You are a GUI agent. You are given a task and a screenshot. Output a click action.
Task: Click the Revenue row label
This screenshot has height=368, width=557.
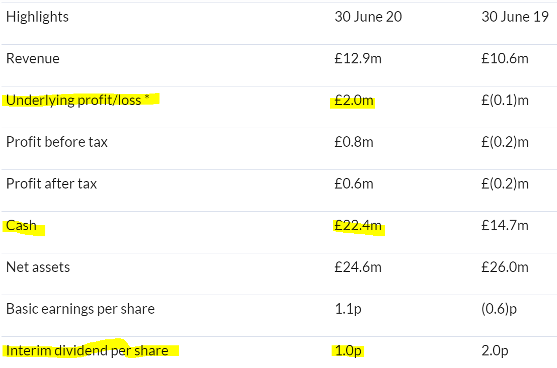[33, 58]
